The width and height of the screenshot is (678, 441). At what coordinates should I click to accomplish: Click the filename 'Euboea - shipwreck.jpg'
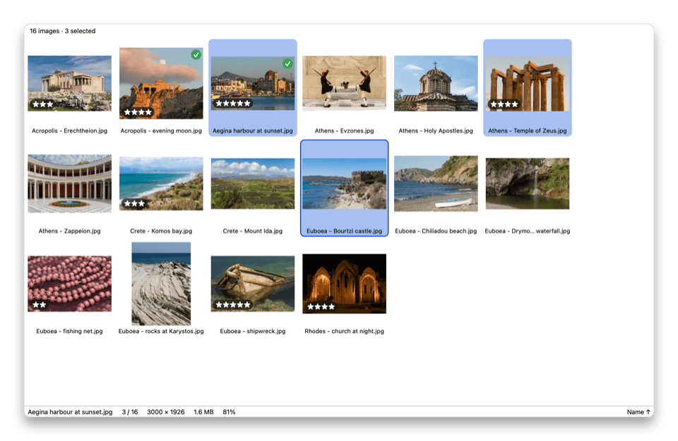click(253, 332)
